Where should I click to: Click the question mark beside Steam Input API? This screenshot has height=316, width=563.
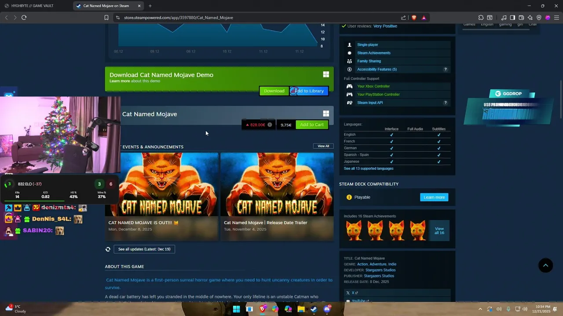point(445,103)
